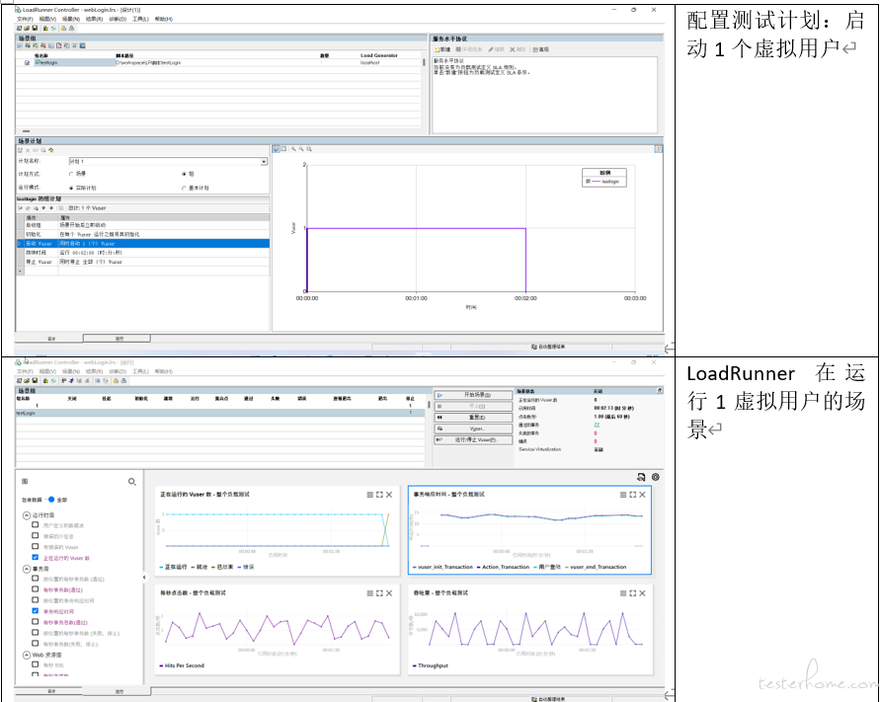Click the delete X icon in 场景计划 toolbar
881x702 pixels.
tap(28, 150)
